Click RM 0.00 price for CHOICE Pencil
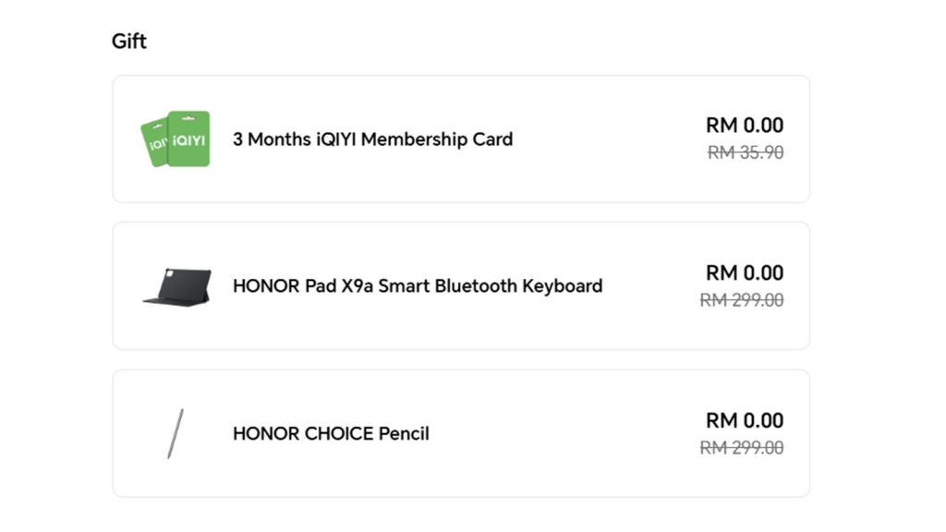 point(745,421)
